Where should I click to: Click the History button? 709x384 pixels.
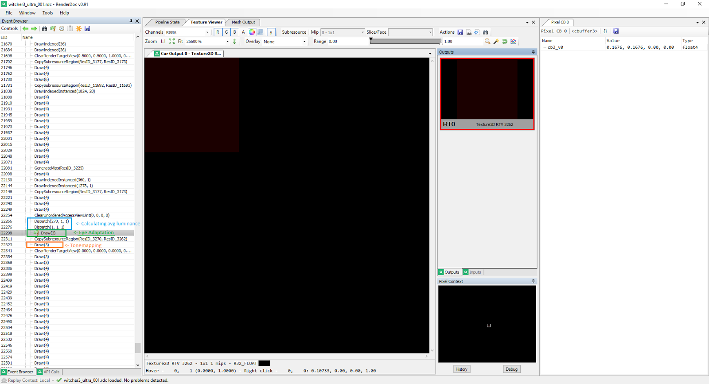point(461,369)
